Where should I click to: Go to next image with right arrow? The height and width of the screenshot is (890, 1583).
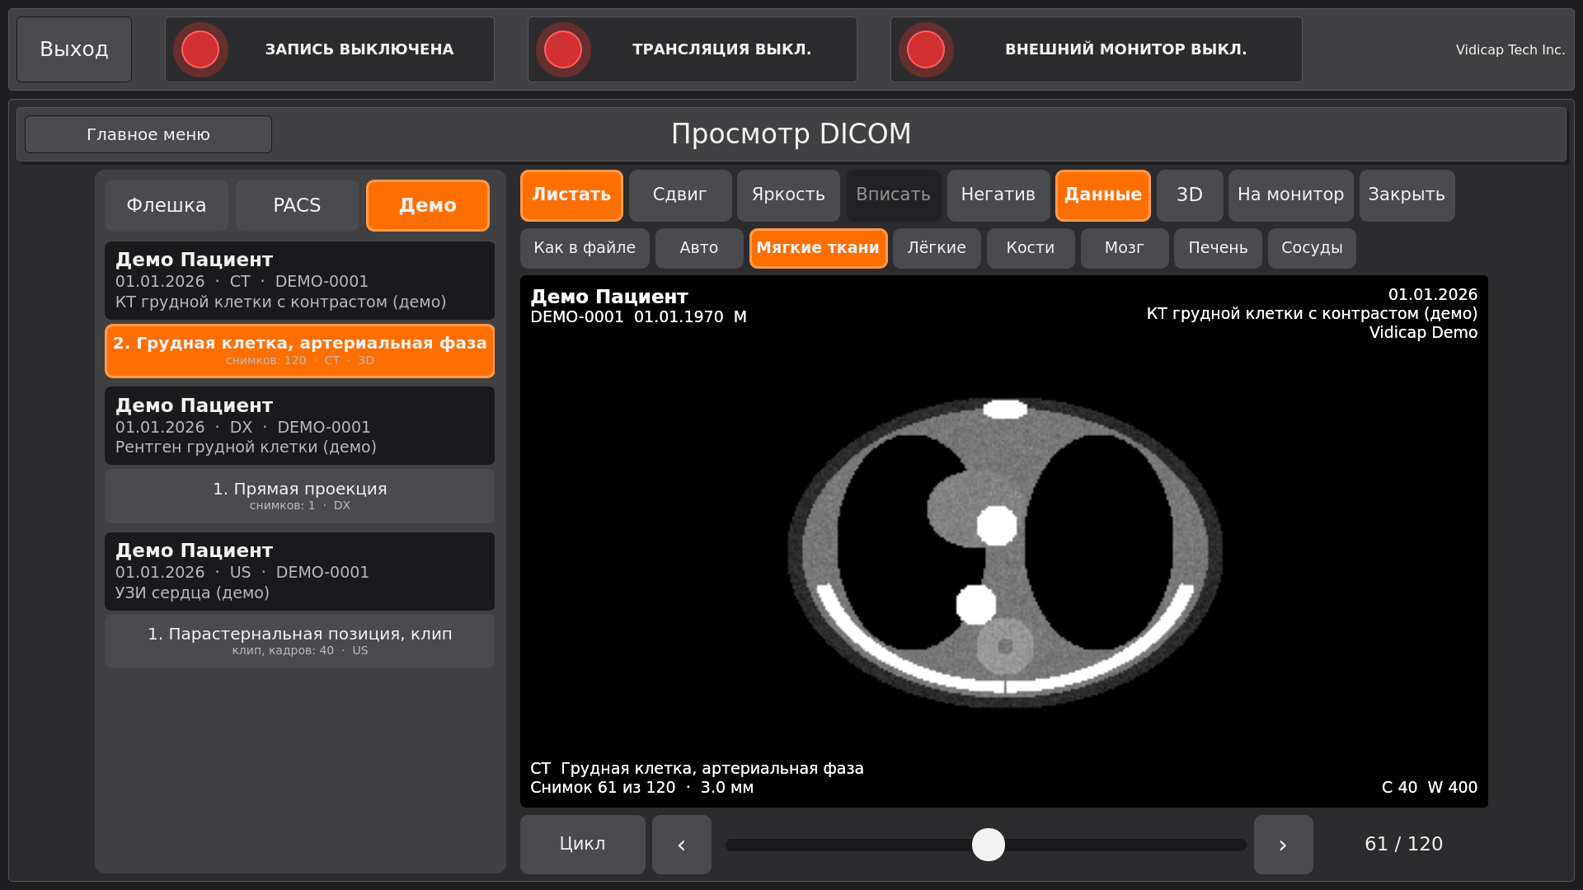click(1284, 845)
